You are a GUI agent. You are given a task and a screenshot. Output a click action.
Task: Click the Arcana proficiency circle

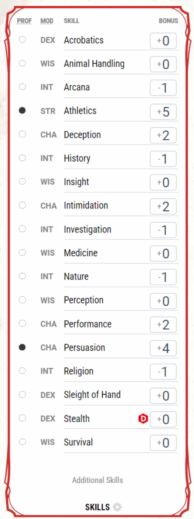pyautogui.click(x=22, y=87)
